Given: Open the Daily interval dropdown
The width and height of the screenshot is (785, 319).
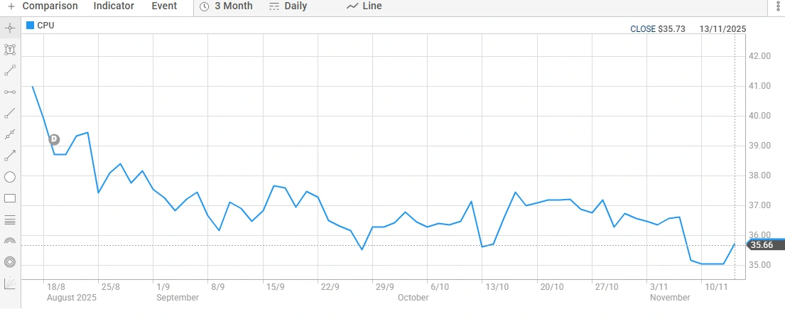Looking at the screenshot, I should (288, 6).
